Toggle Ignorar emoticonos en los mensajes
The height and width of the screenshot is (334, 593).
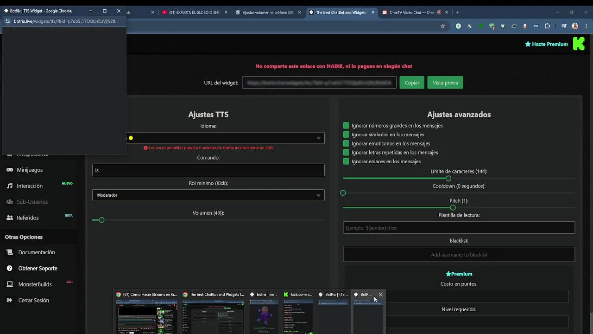point(346,143)
